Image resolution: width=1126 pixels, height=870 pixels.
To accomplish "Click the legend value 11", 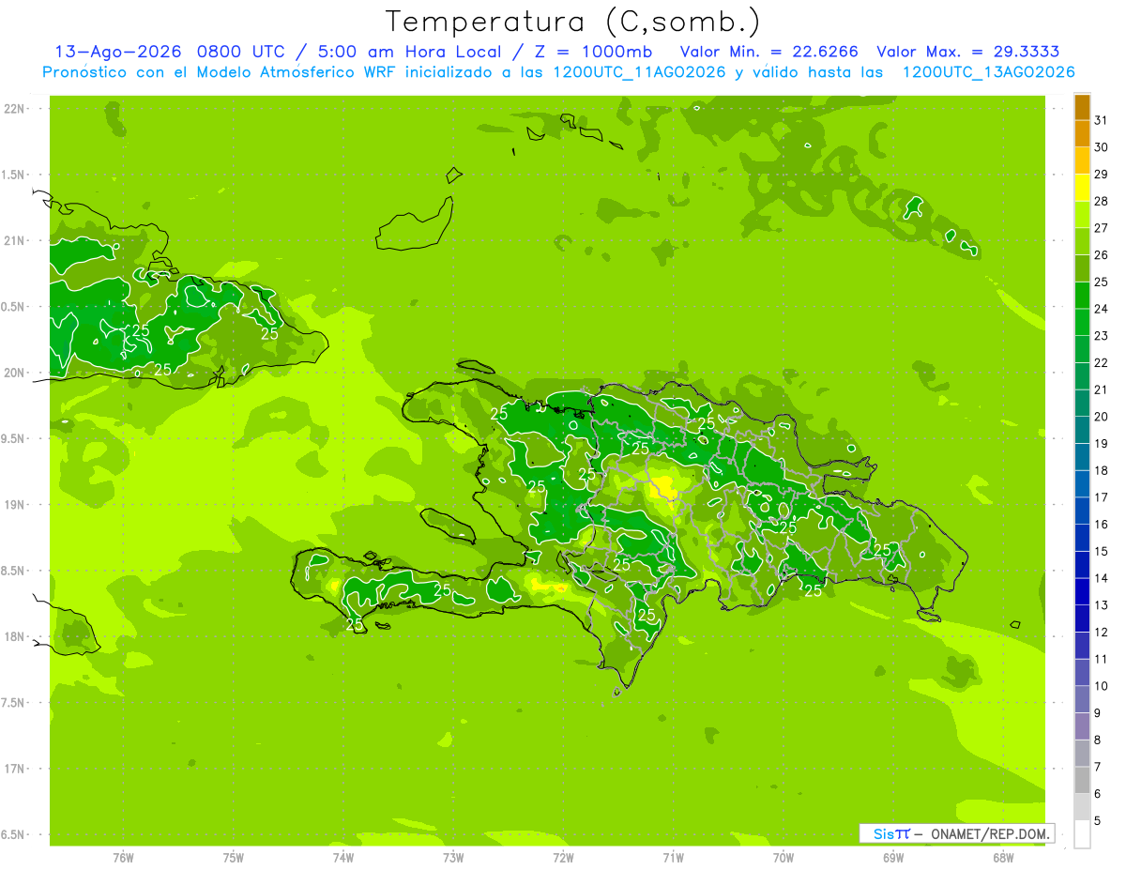I will point(1102,659).
